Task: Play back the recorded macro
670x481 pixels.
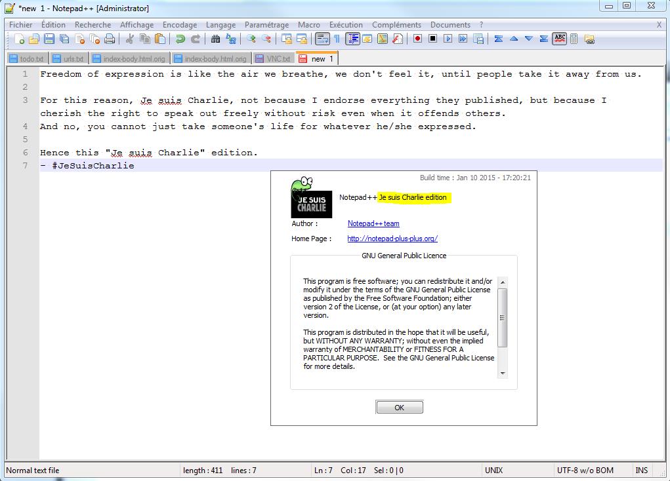Action: coord(448,39)
